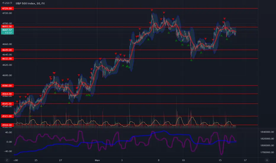Image resolution: width=276 pixels, height=163 pixels.
Task: Click the S&P 500 Index, 30, FX title
Action: pos(30,3)
